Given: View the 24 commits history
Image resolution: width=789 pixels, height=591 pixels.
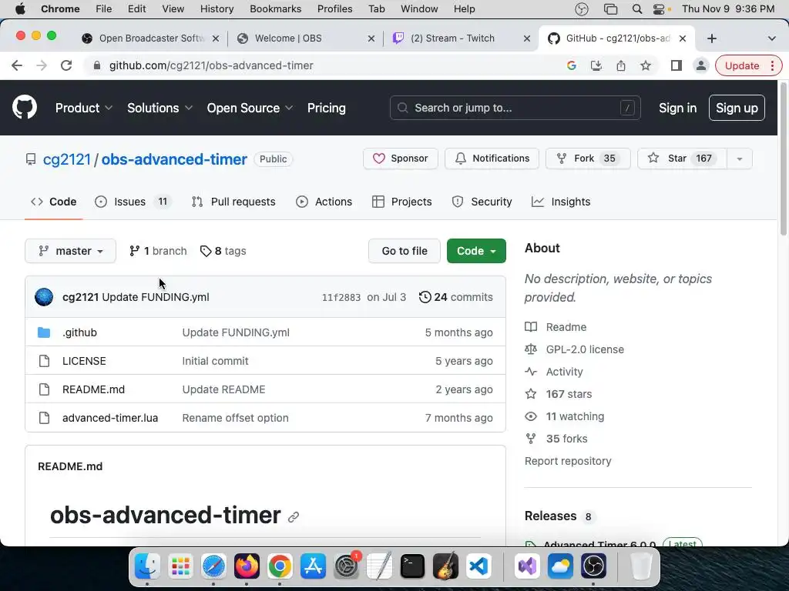Looking at the screenshot, I should (x=455, y=297).
